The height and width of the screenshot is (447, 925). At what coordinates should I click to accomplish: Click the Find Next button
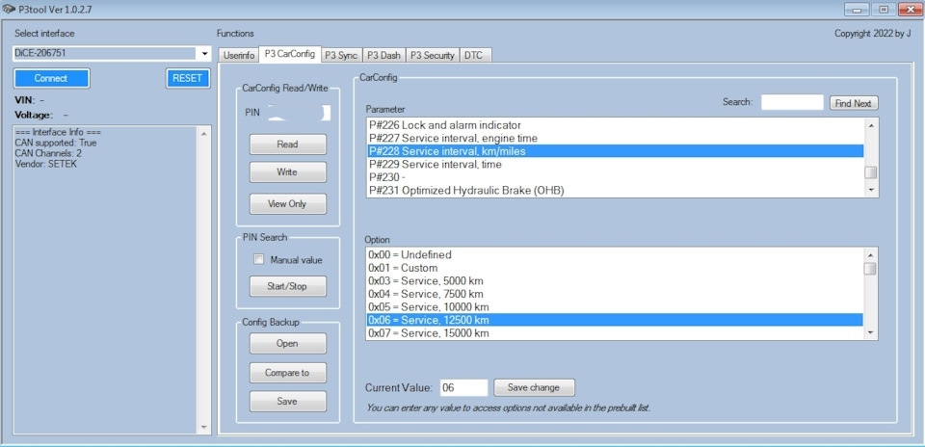click(x=854, y=103)
